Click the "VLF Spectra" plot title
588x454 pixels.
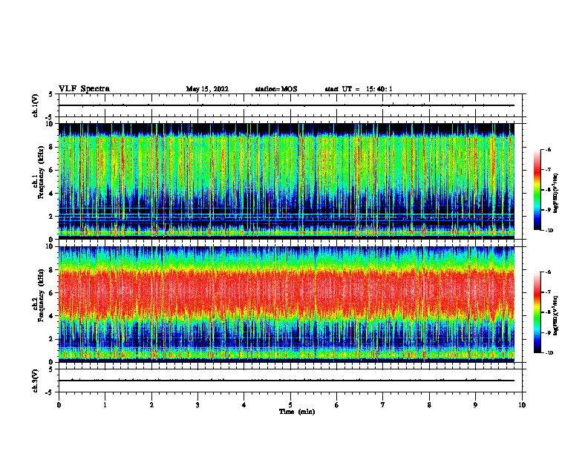84,89
